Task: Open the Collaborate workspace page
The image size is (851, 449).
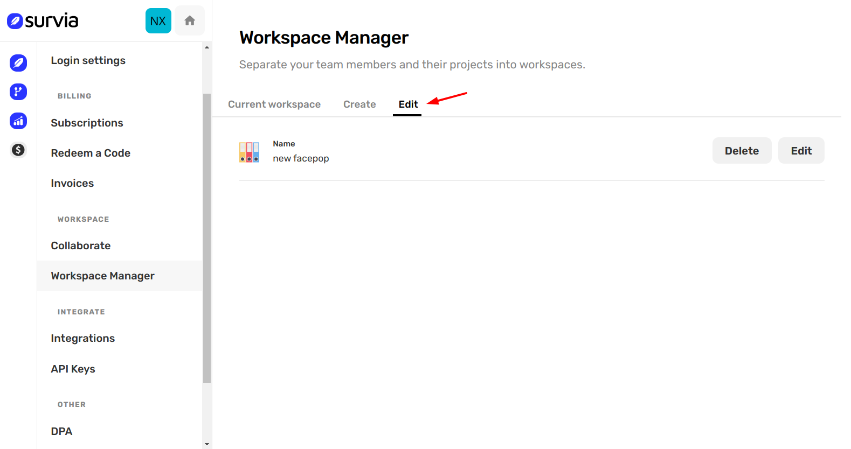Action: [x=81, y=245]
